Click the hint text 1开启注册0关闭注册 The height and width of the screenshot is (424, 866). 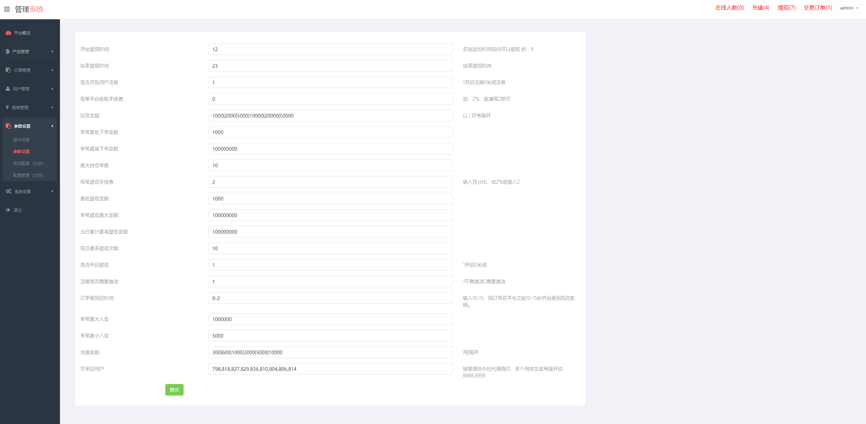(x=484, y=82)
